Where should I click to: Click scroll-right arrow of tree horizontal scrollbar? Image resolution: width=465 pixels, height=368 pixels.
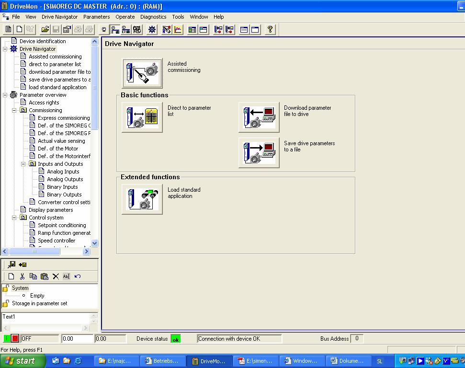point(86,252)
